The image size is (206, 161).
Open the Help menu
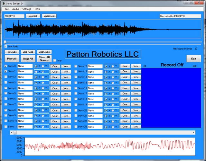coord(37,9)
